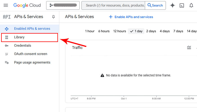Go to OAuth consent screen
This screenshot has width=197, height=112.
(x=30, y=54)
